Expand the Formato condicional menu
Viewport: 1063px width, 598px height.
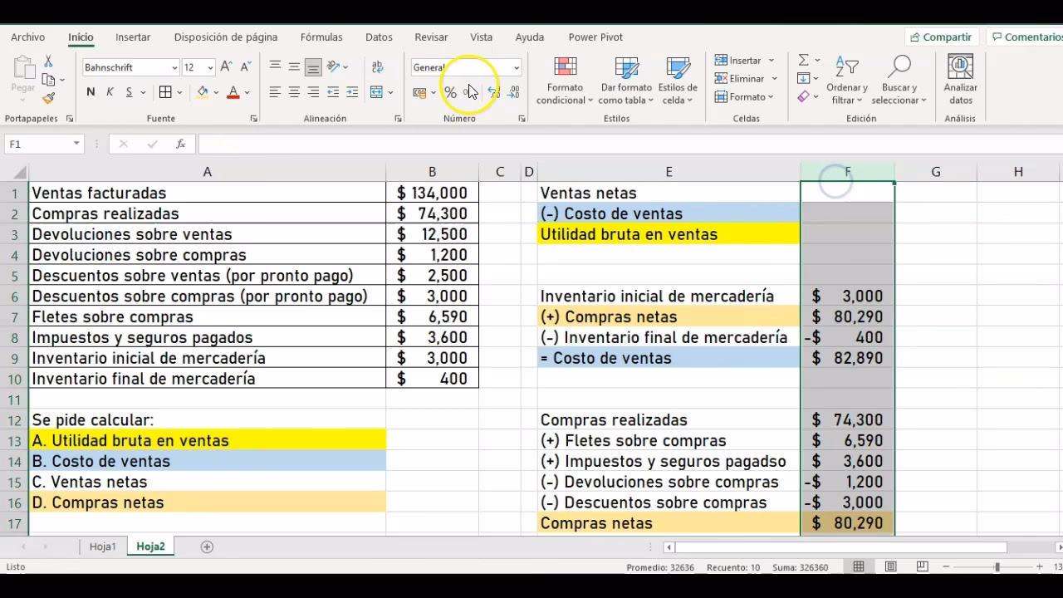[x=565, y=81]
